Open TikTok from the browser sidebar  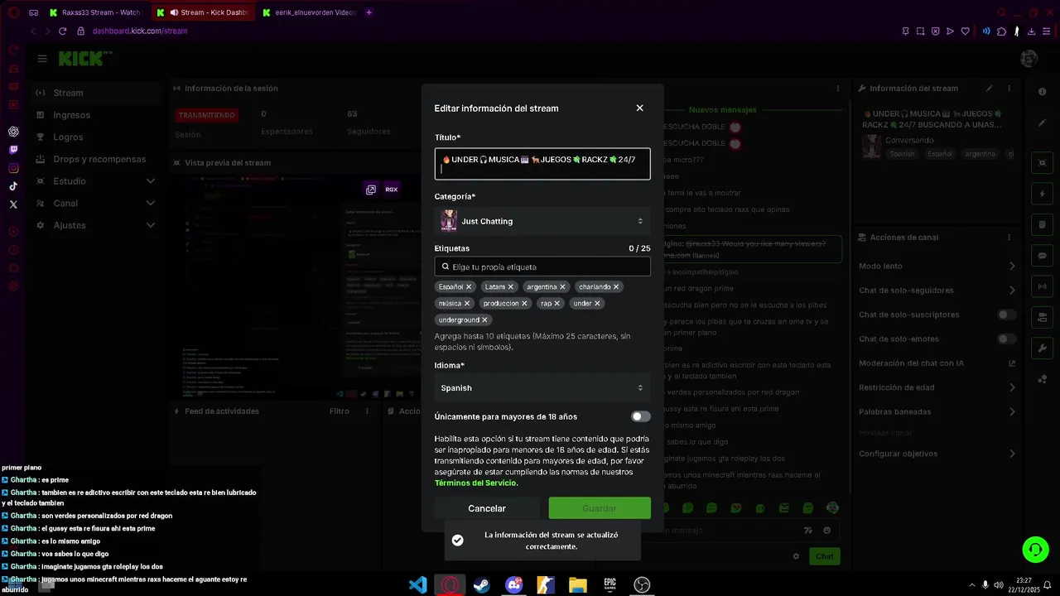(x=13, y=186)
